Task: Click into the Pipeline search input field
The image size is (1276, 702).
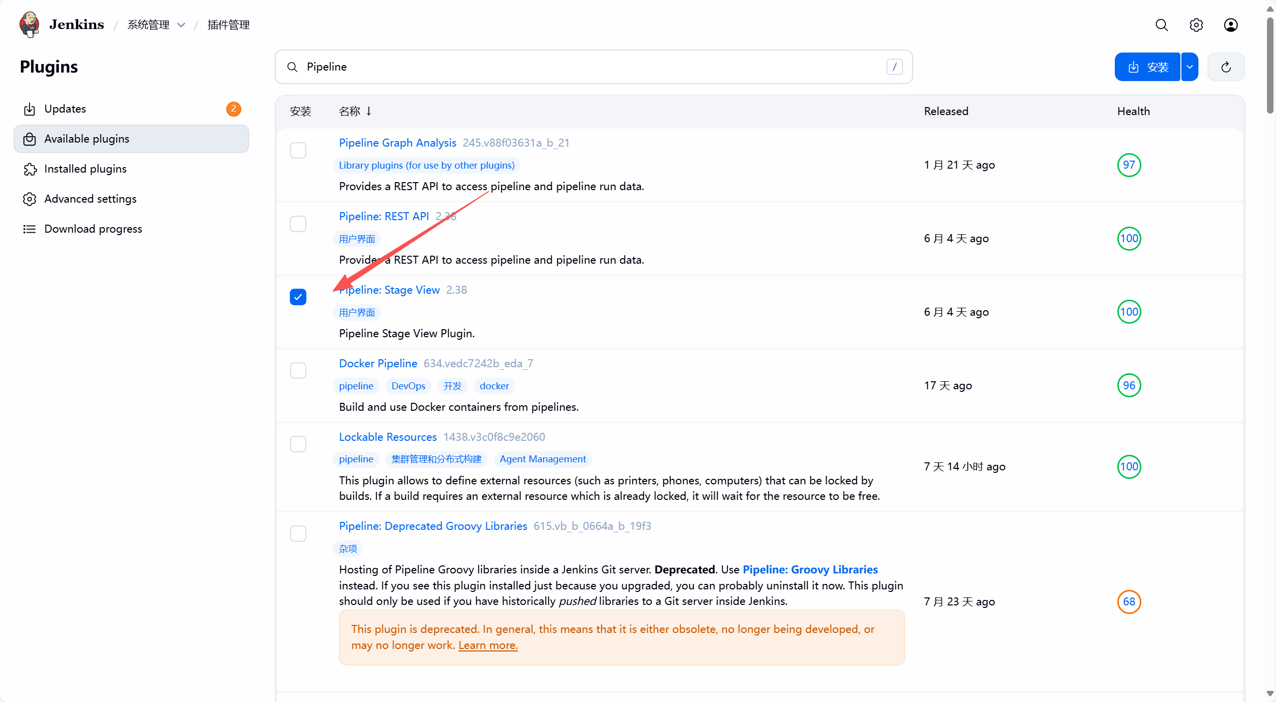Action: click(591, 67)
